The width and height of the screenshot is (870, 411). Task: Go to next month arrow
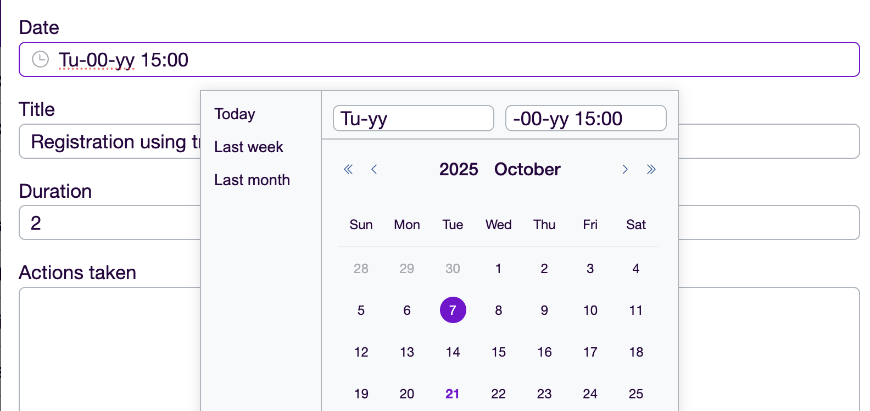click(x=625, y=169)
